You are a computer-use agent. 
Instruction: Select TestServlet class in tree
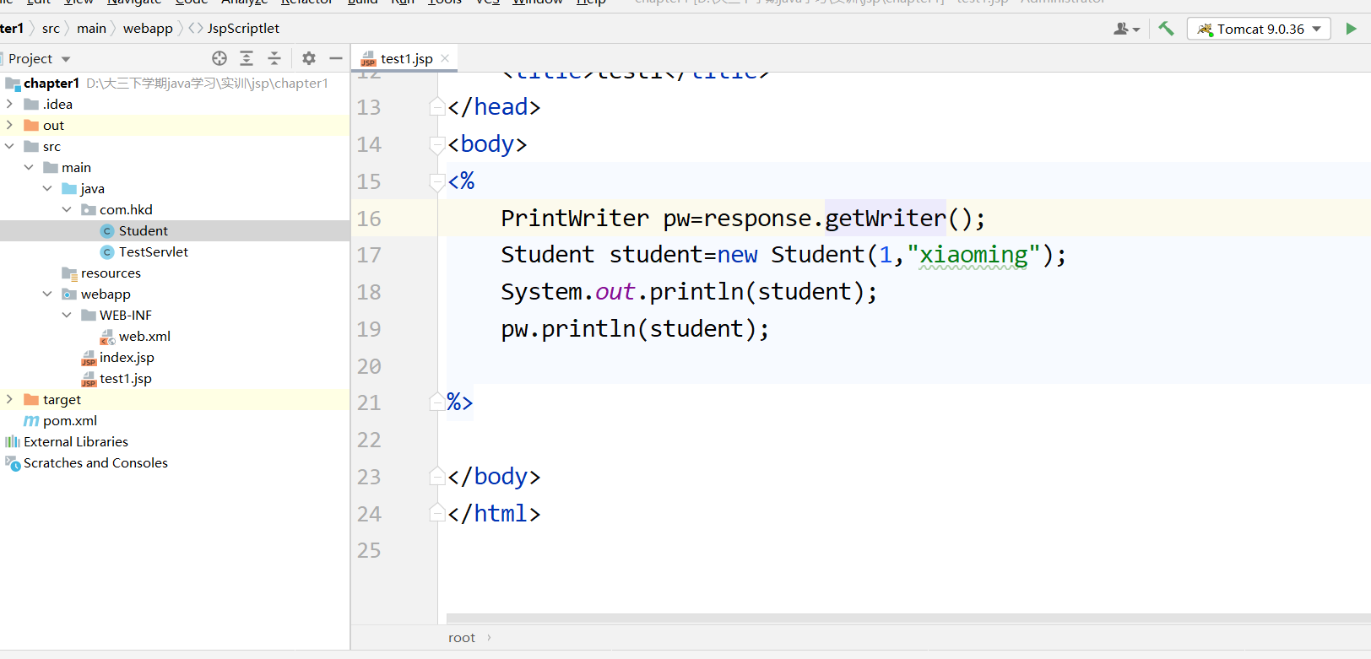175,251
